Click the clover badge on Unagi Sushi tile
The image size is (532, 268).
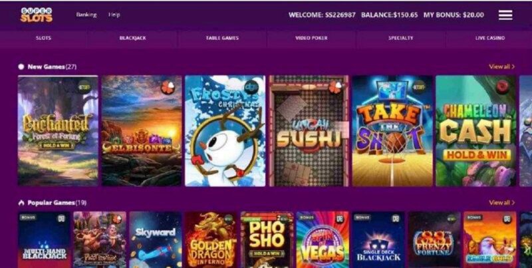pos(334,87)
